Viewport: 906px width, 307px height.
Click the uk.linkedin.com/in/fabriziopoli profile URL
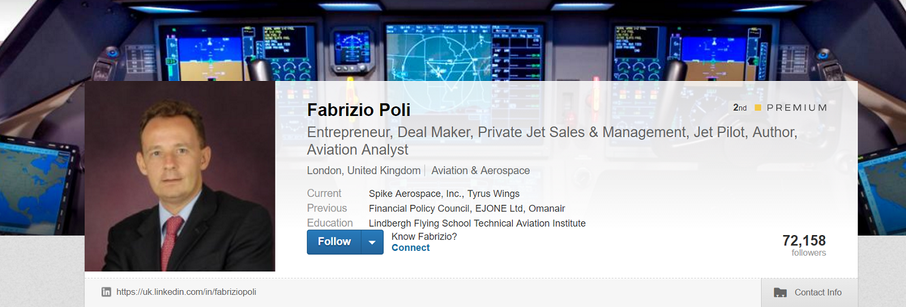point(186,292)
